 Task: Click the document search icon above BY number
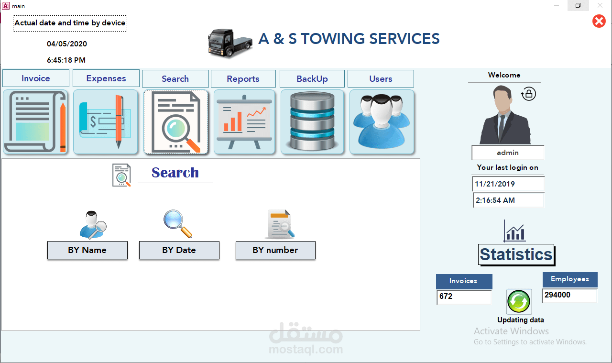pyautogui.click(x=280, y=224)
